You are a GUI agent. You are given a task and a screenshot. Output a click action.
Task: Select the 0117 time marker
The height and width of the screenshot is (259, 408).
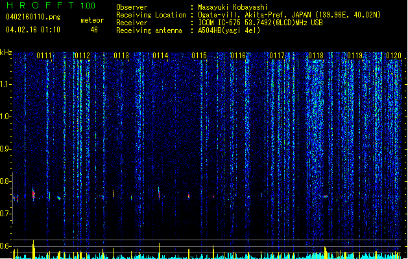pyautogui.click(x=277, y=56)
